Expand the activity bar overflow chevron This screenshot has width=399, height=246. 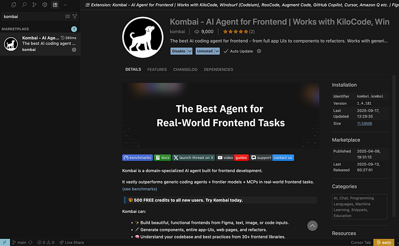(66, 5)
